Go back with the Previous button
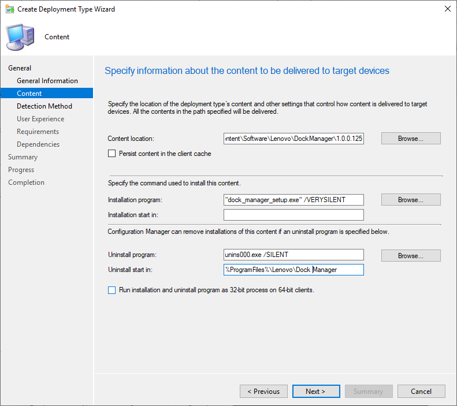The width and height of the screenshot is (457, 406). coord(263,391)
